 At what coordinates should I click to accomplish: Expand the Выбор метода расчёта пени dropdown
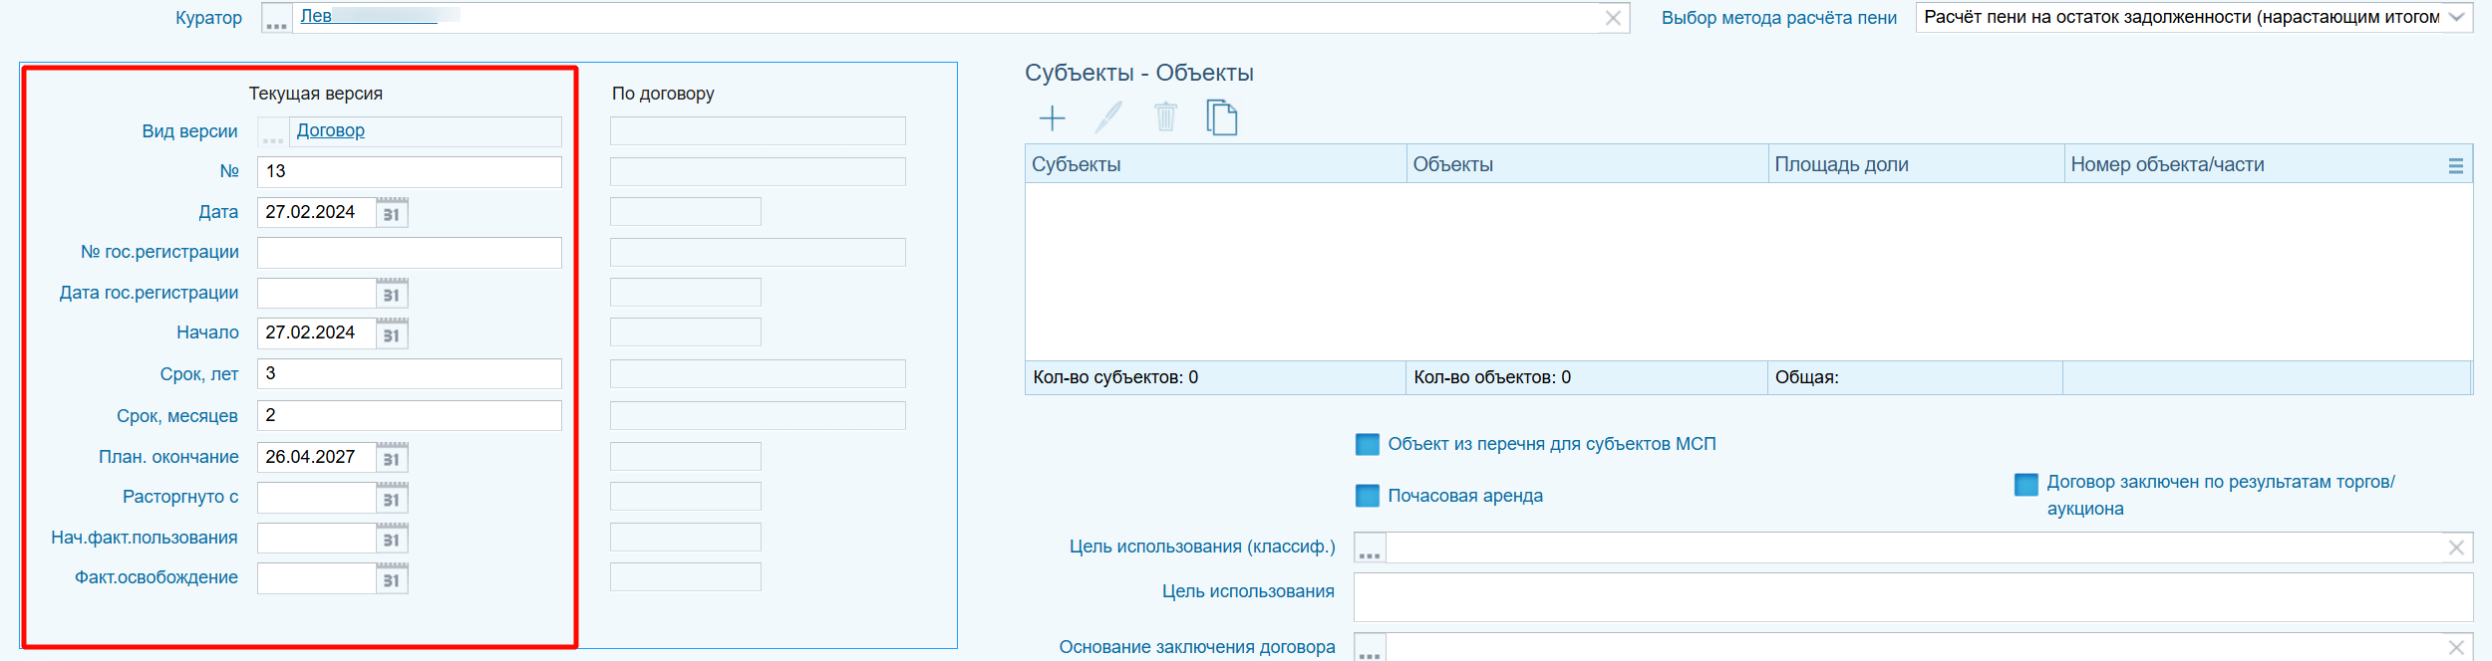[2456, 17]
